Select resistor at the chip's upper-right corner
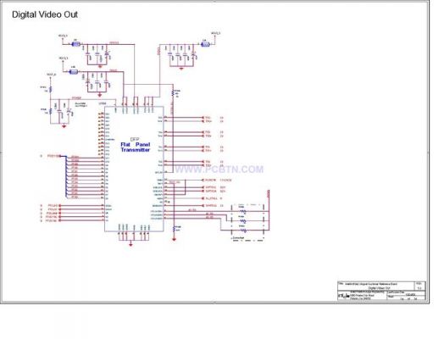 click(x=173, y=92)
